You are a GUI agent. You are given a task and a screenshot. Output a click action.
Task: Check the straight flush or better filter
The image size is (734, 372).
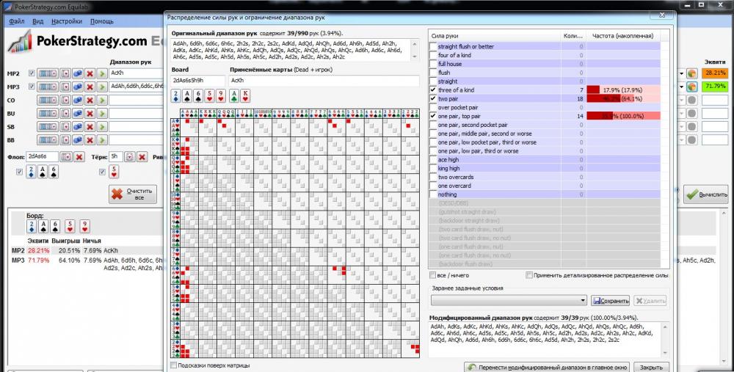click(x=433, y=46)
